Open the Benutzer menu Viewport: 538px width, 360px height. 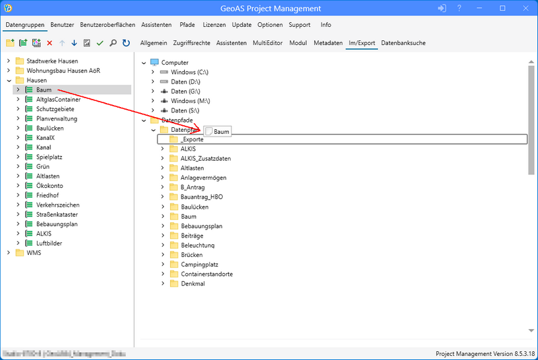62,25
